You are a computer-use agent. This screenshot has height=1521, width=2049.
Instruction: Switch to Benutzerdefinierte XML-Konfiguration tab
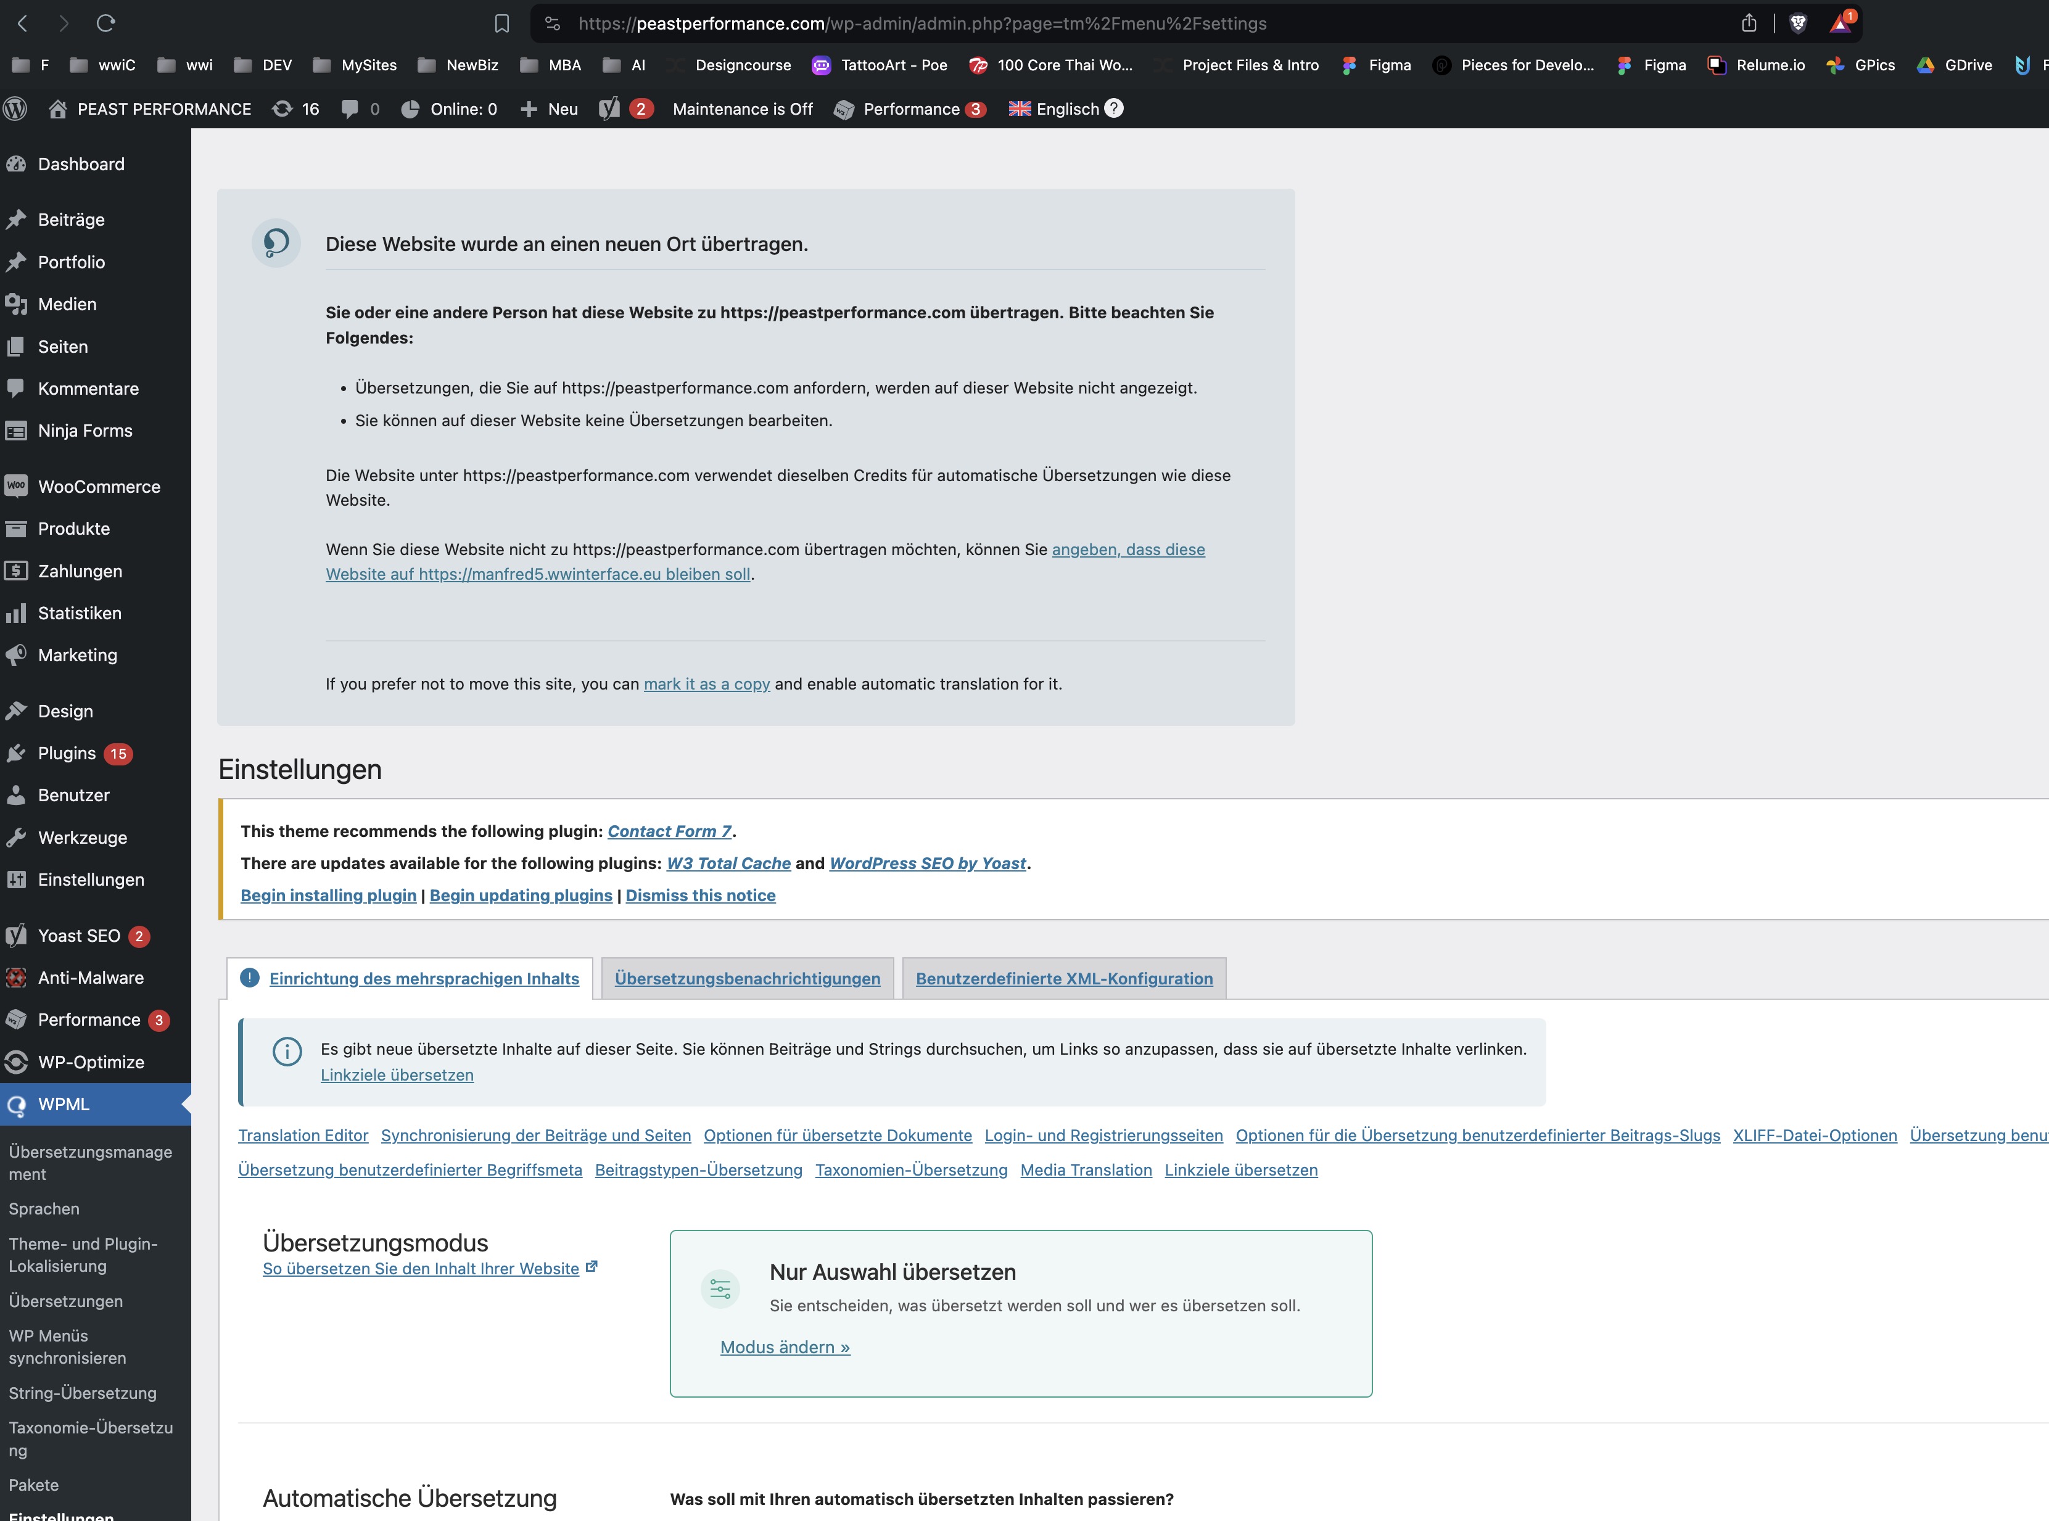[1064, 978]
